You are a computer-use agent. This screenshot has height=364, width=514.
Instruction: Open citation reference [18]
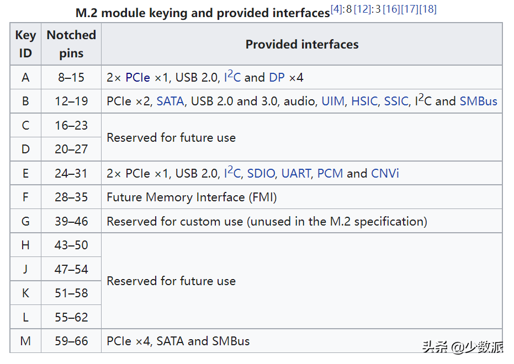[x=427, y=9]
